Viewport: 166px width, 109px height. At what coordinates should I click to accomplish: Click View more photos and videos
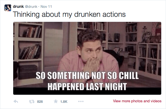click(137, 101)
